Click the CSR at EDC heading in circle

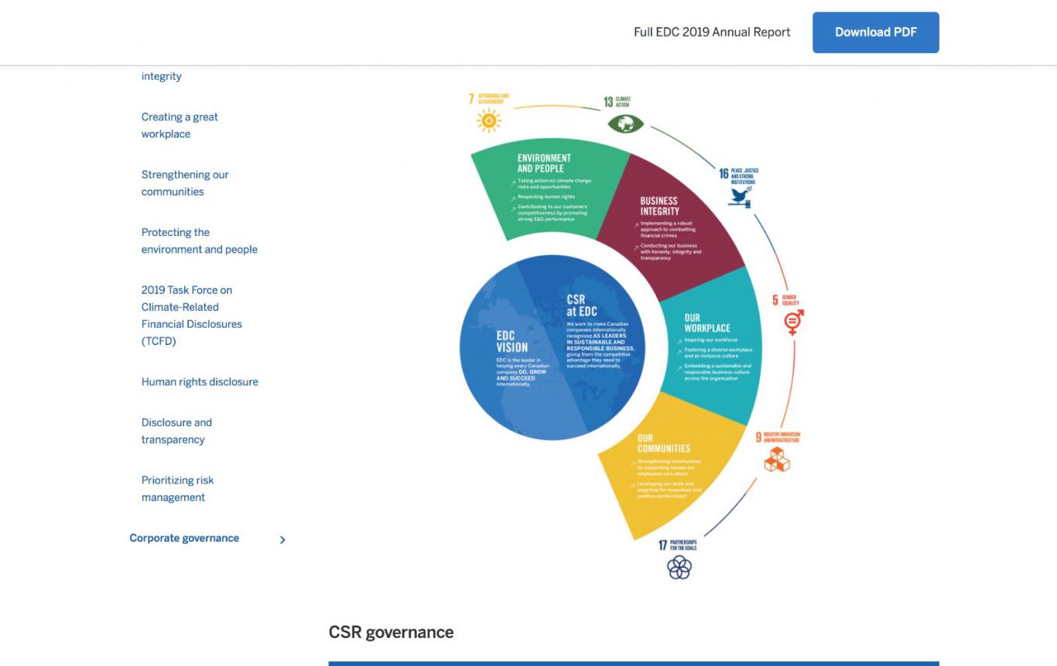pyautogui.click(x=582, y=306)
